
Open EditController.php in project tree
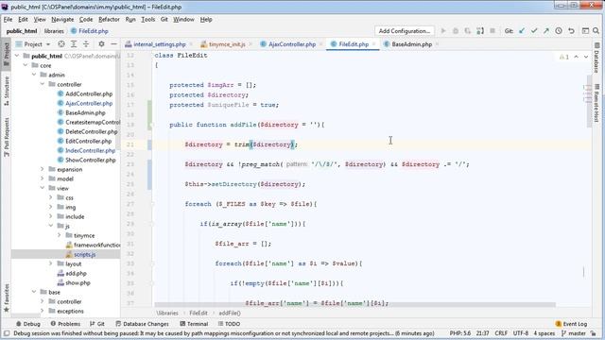tap(88, 141)
